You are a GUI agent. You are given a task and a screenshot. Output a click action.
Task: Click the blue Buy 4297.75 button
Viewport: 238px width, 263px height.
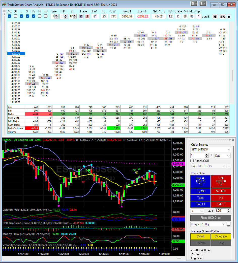200,181
